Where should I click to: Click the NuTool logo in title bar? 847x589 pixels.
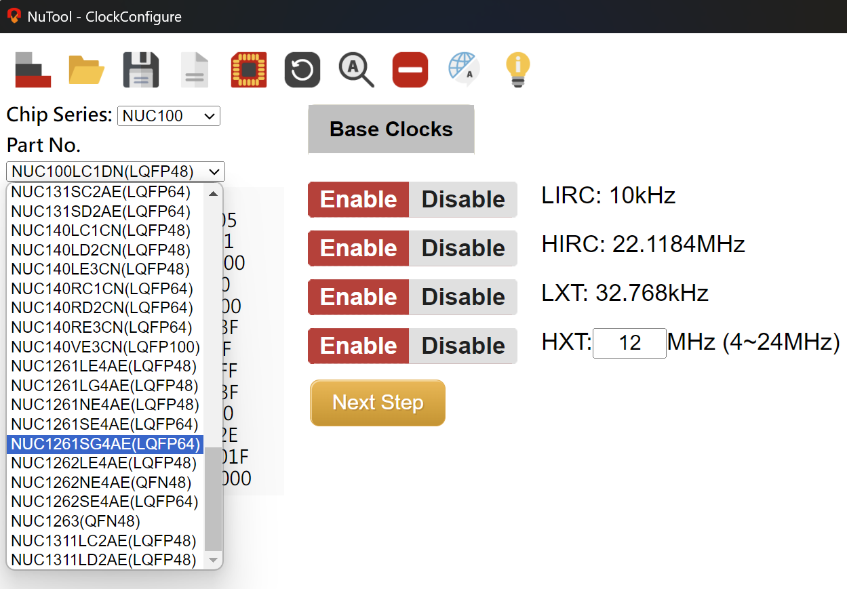click(14, 16)
